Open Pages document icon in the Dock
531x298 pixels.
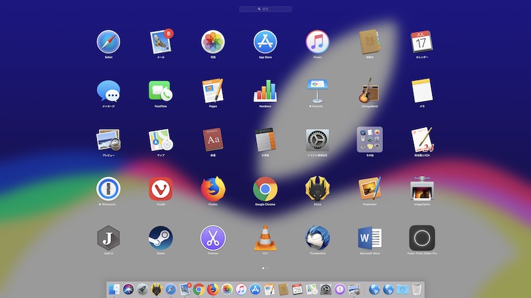(x=269, y=289)
